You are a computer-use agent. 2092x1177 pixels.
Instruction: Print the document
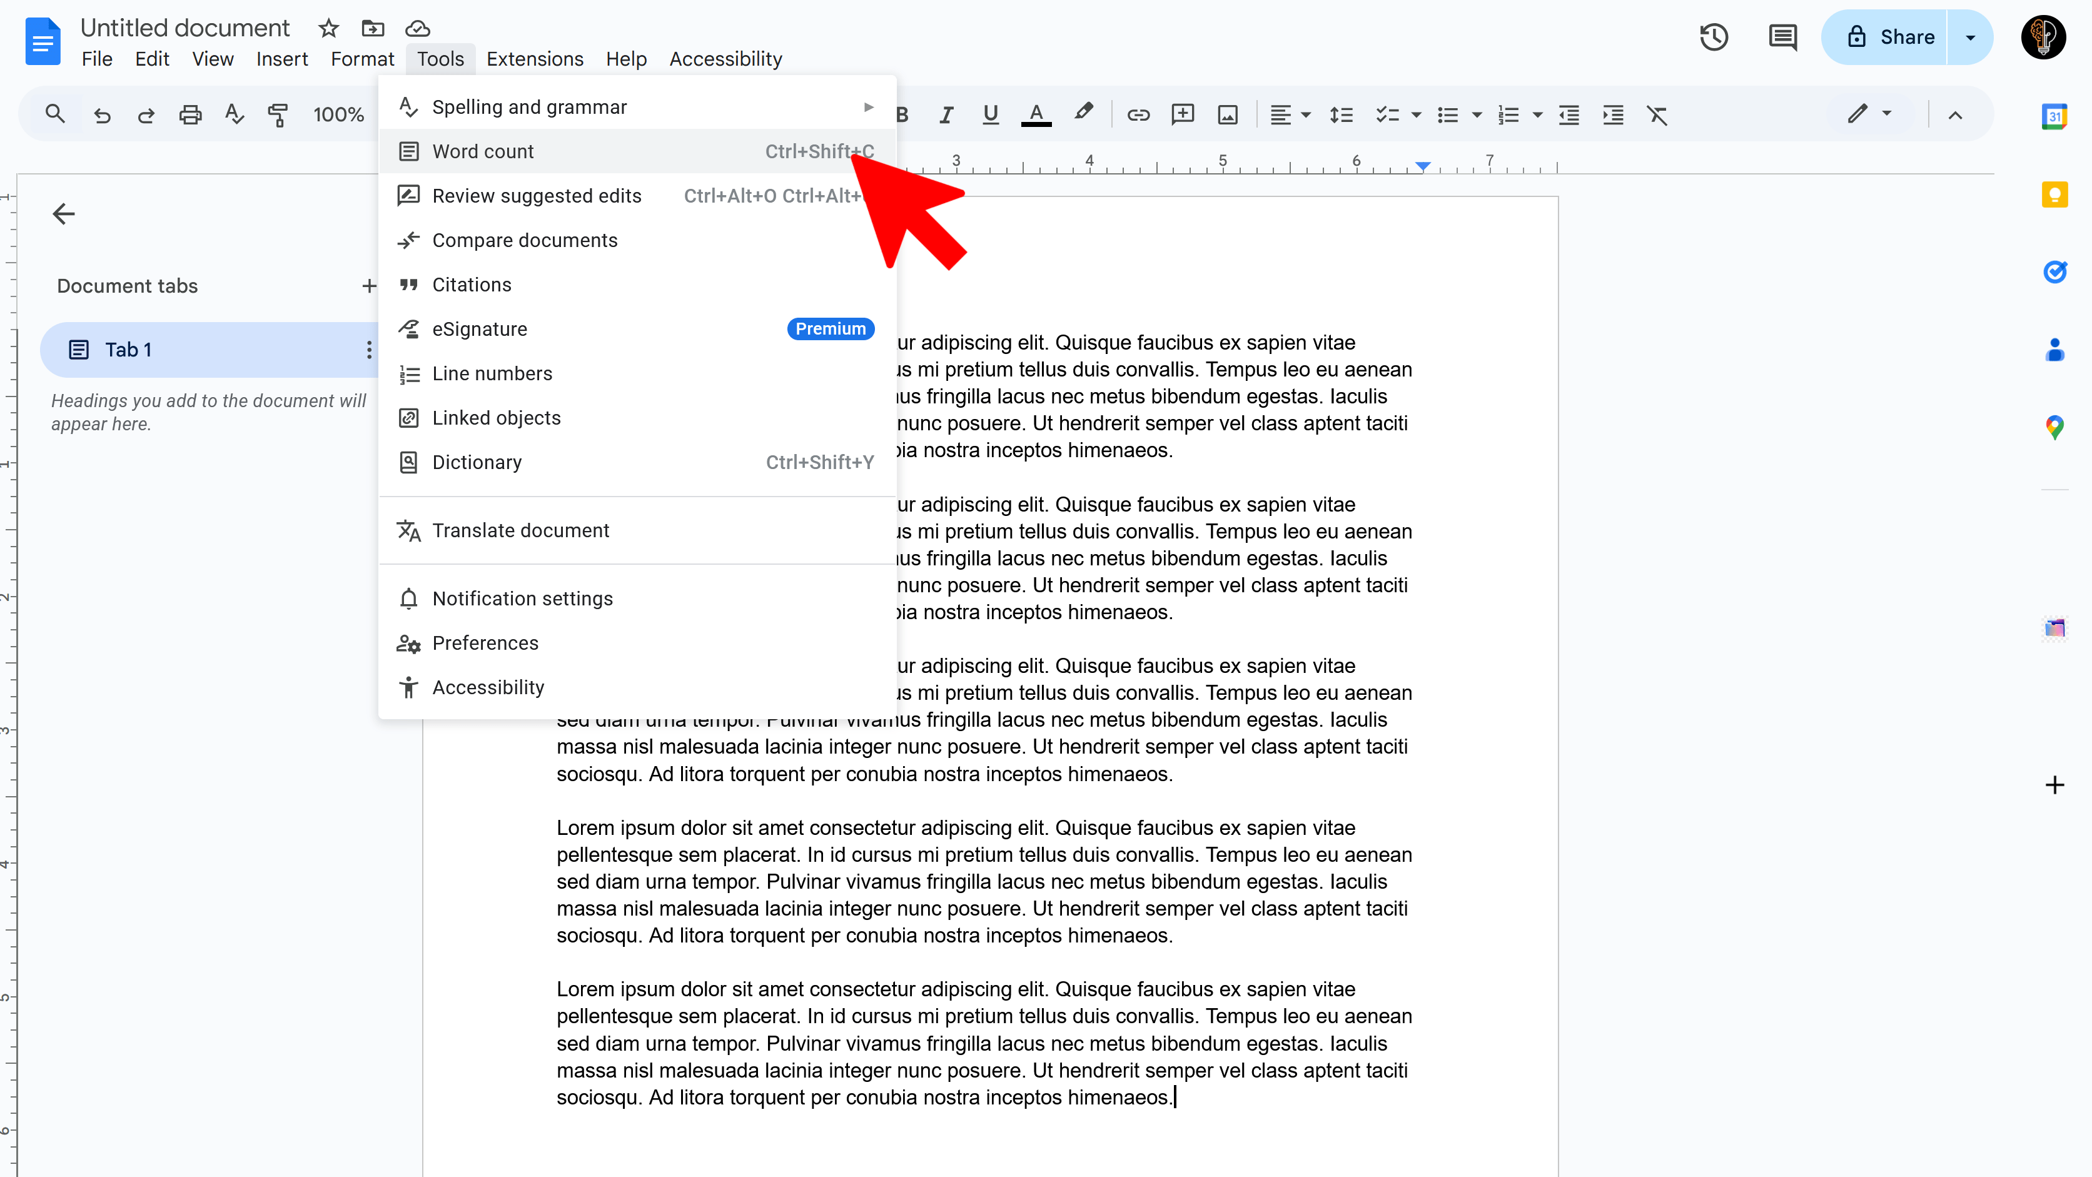(x=189, y=114)
